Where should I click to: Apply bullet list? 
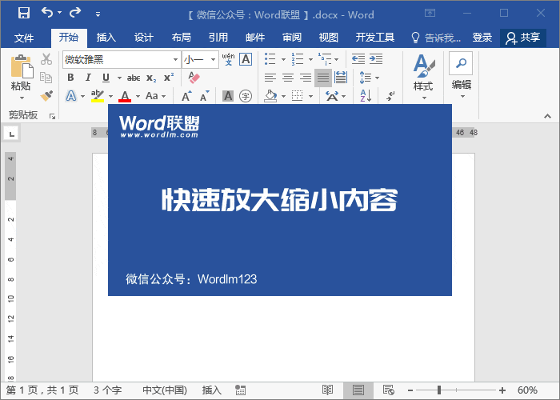coord(270,59)
